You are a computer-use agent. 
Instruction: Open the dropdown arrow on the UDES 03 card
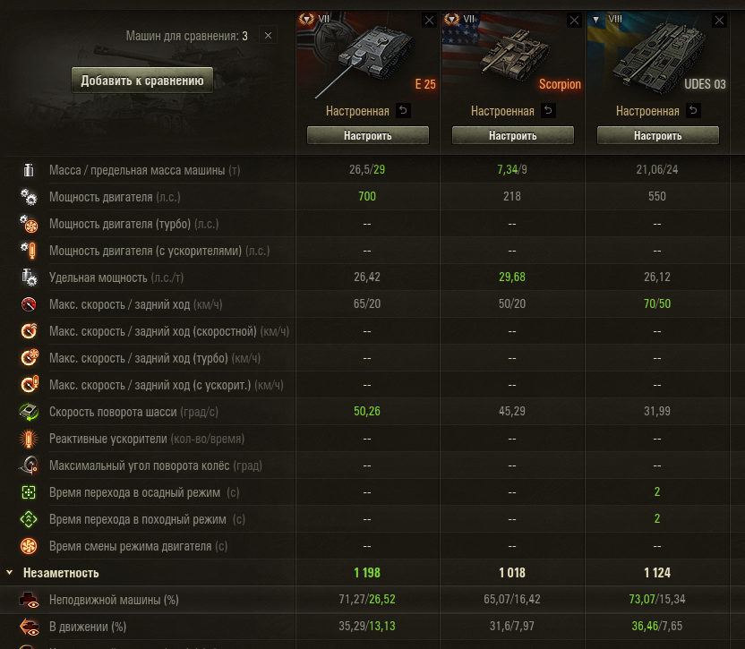pos(596,19)
